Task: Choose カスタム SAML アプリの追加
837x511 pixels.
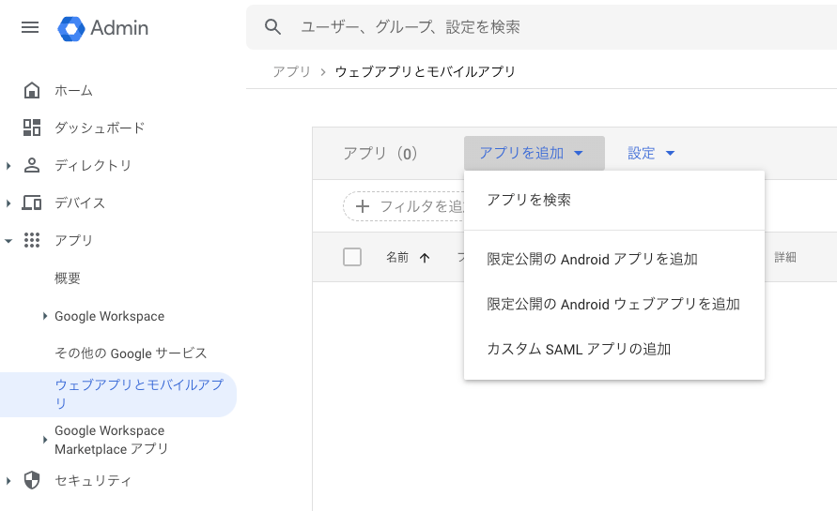Action: (x=579, y=349)
